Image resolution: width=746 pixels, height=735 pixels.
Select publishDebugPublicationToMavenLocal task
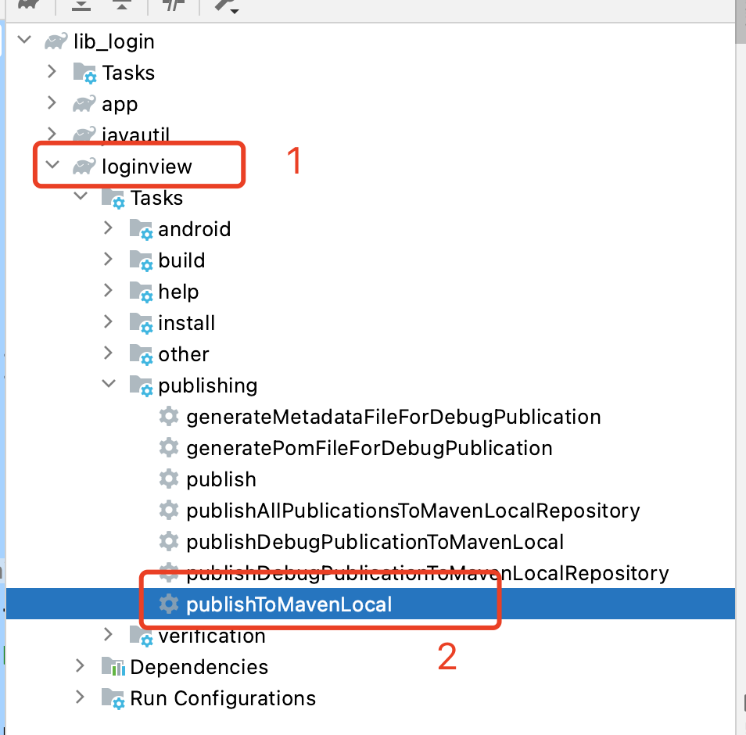375,543
